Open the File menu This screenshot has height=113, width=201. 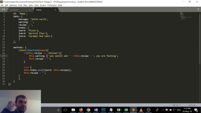[x=2, y=5]
